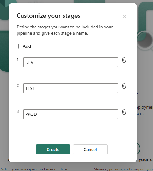Add a new pipeline stage
153x171 pixels.
point(23,46)
